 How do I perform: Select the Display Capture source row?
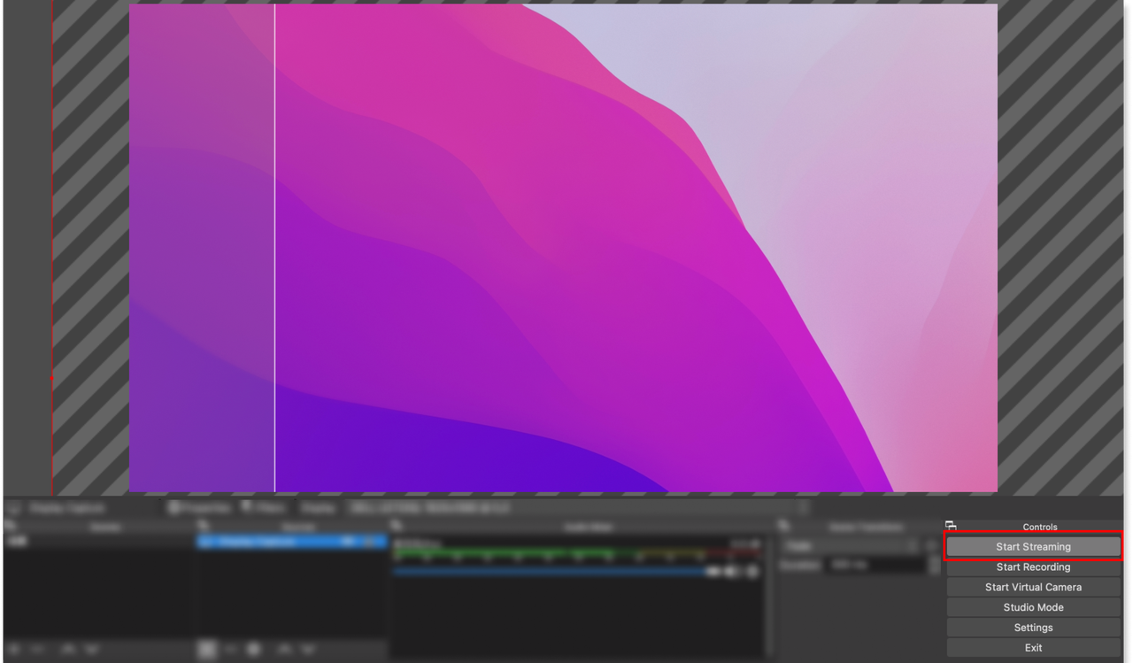pyautogui.click(x=292, y=541)
